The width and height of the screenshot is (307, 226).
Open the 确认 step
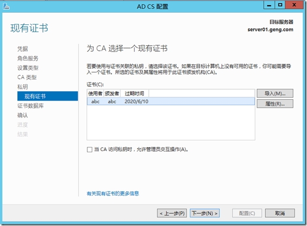pos(22,115)
